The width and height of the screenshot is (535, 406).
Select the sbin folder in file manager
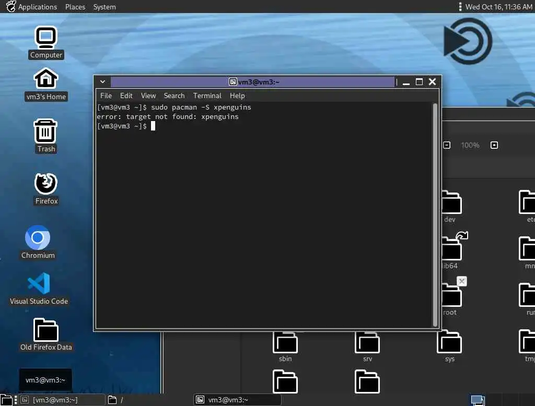click(x=285, y=347)
